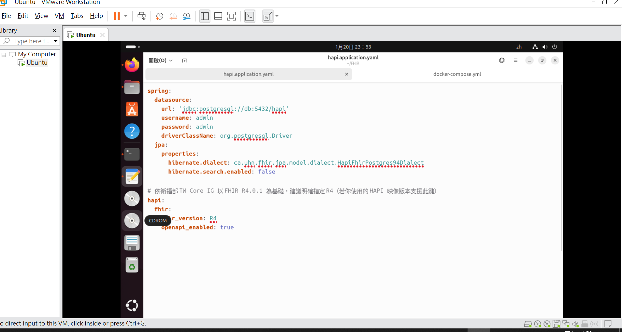Open the gedit hamburger menu
This screenshot has width=622, height=332.
click(516, 60)
